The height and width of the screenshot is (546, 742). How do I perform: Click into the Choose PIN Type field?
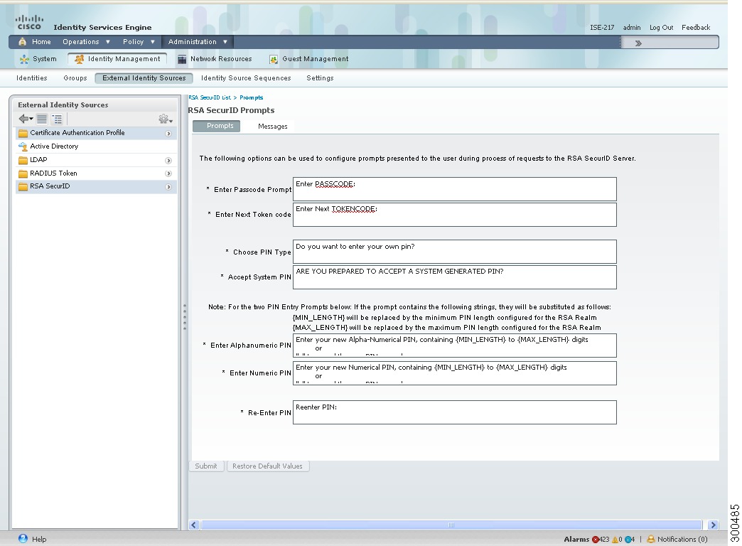pos(455,252)
